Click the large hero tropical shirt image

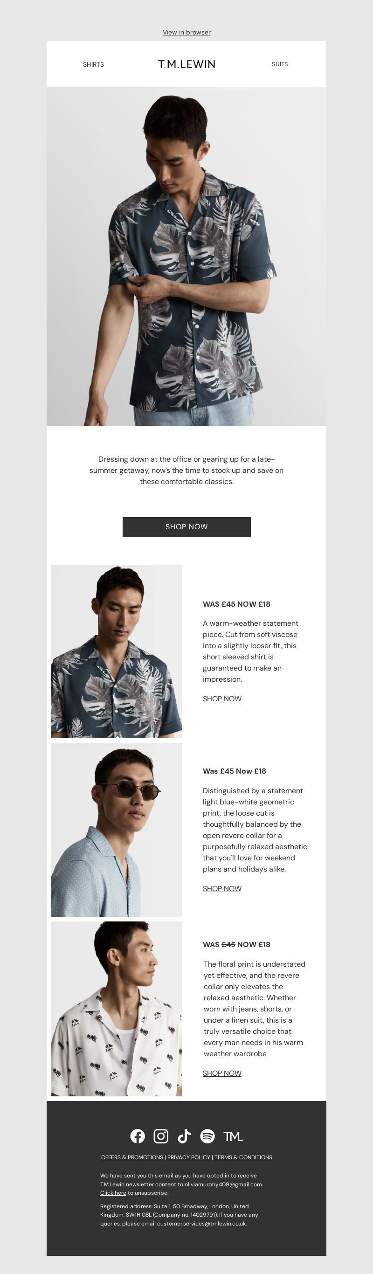coord(186,256)
